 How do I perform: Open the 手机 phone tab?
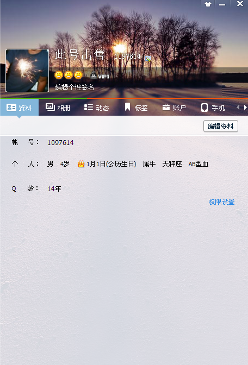(x=213, y=108)
